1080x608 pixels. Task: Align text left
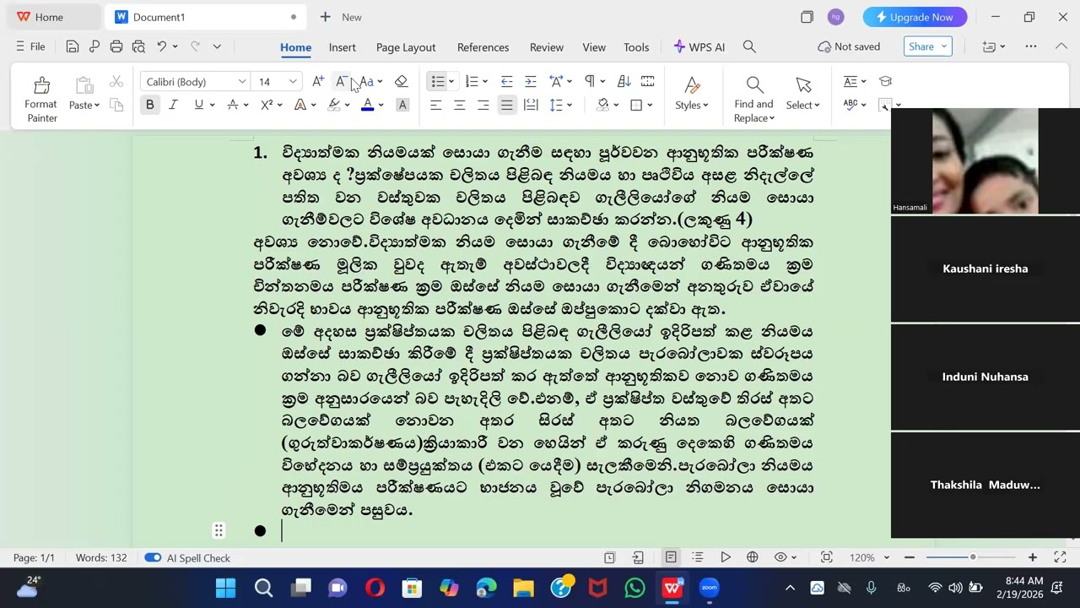pos(435,105)
